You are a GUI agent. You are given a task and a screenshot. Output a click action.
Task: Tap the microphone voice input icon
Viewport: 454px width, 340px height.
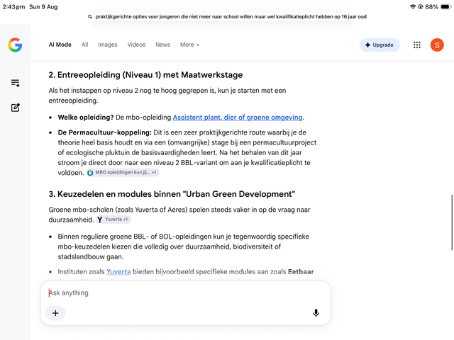[316, 313]
